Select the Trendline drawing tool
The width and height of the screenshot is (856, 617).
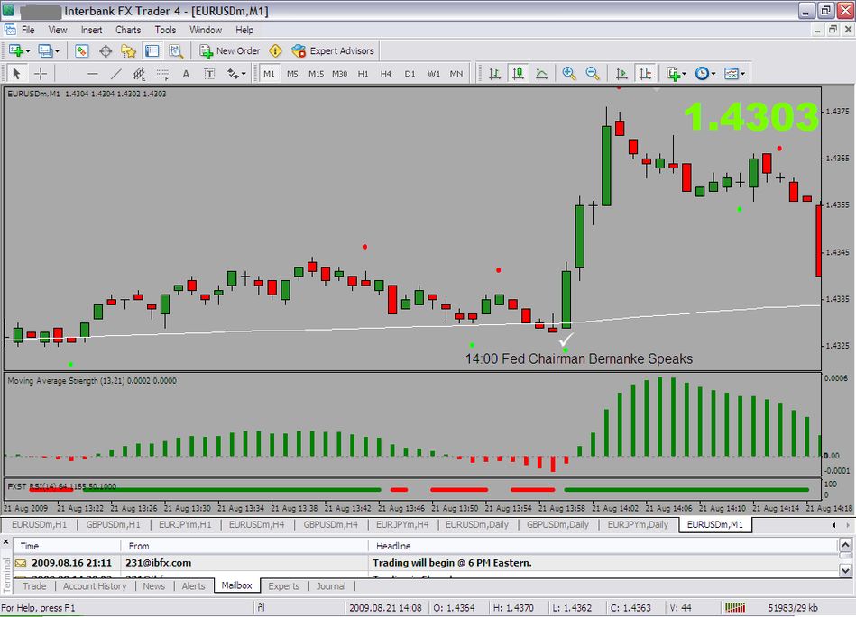(115, 74)
